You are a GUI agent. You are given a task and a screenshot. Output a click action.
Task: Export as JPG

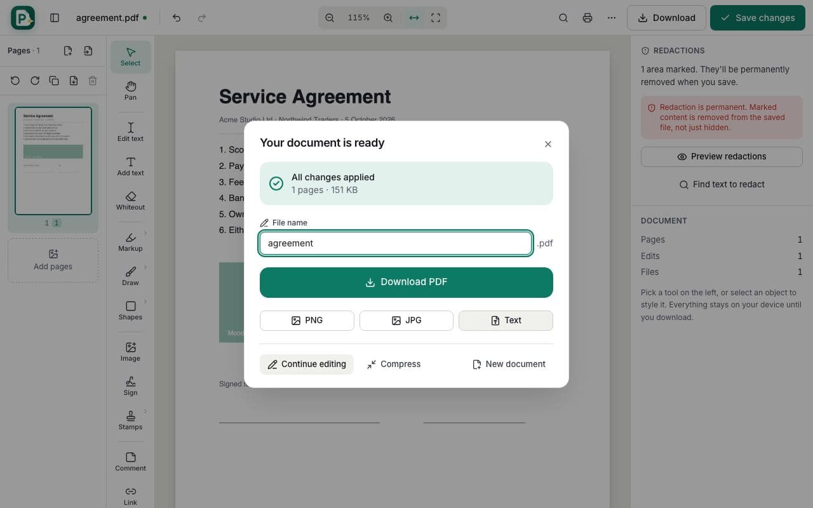406,321
